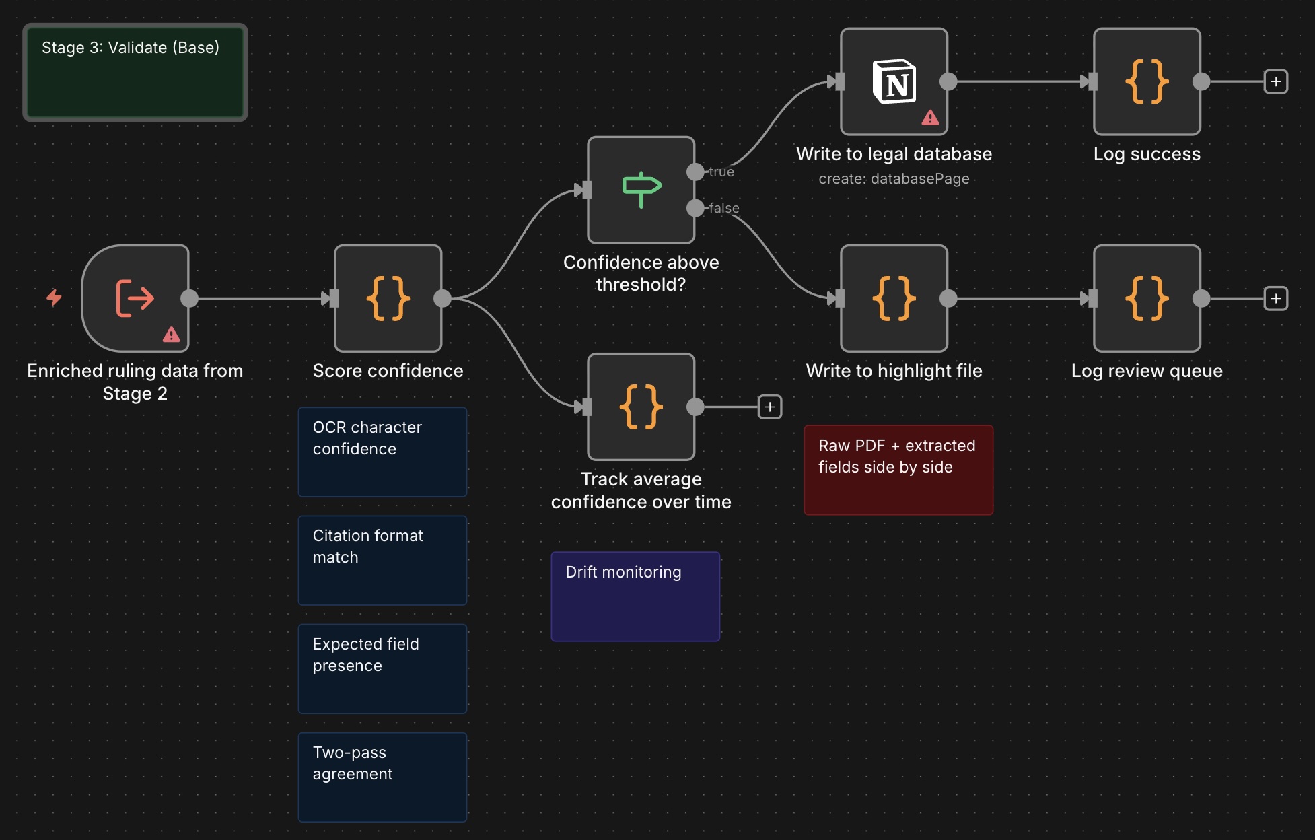The width and height of the screenshot is (1315, 840).
Task: Select the Log review queue node
Action: point(1147,298)
